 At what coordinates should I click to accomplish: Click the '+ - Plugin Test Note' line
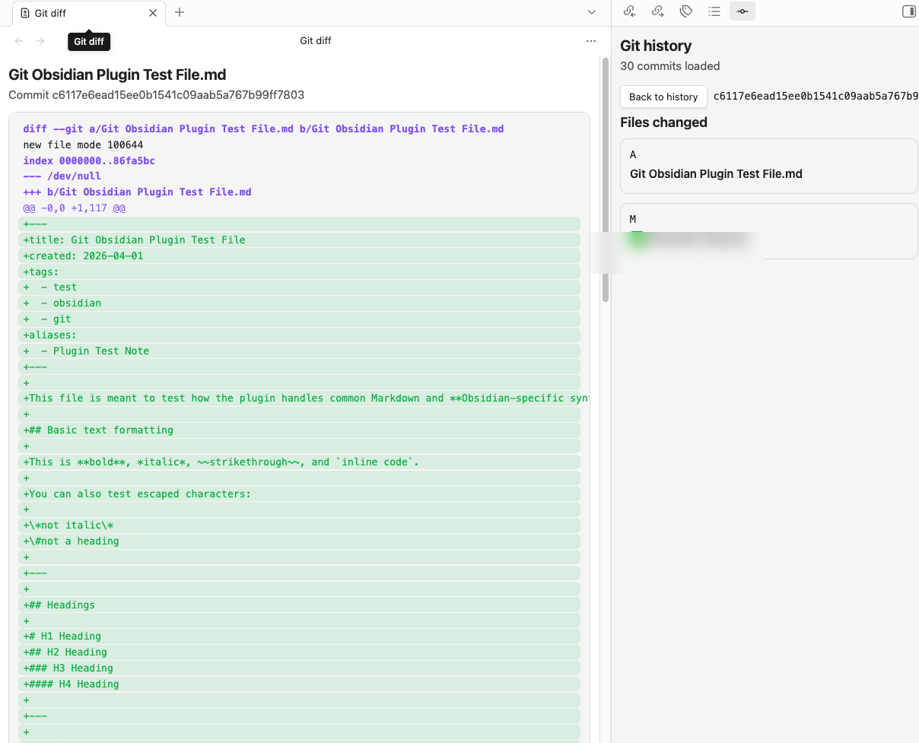300,351
